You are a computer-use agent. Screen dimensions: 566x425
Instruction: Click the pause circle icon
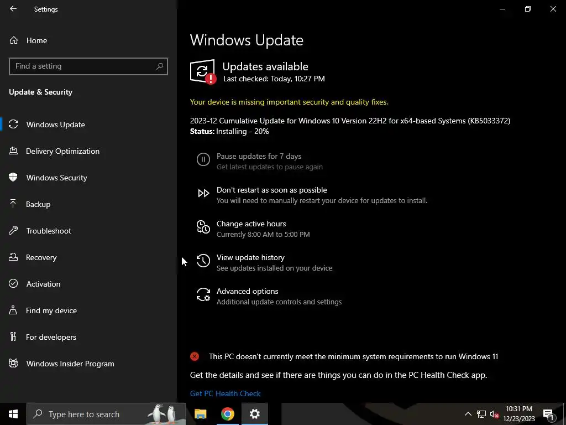pyautogui.click(x=203, y=159)
